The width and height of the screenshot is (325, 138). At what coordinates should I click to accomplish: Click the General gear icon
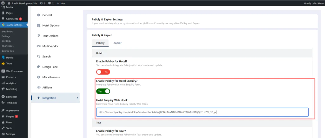tap(38, 15)
